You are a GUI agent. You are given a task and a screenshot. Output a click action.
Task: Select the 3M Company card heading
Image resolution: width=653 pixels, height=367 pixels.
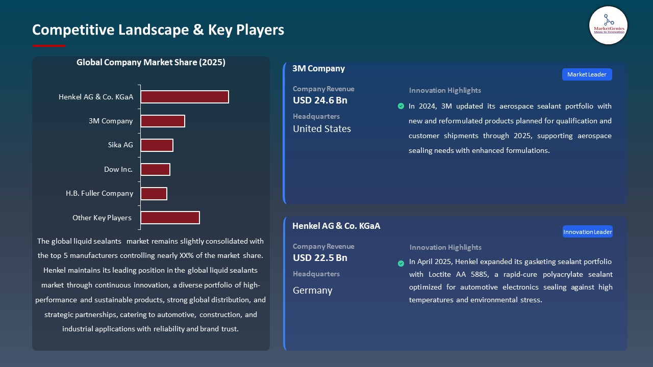pyautogui.click(x=318, y=69)
